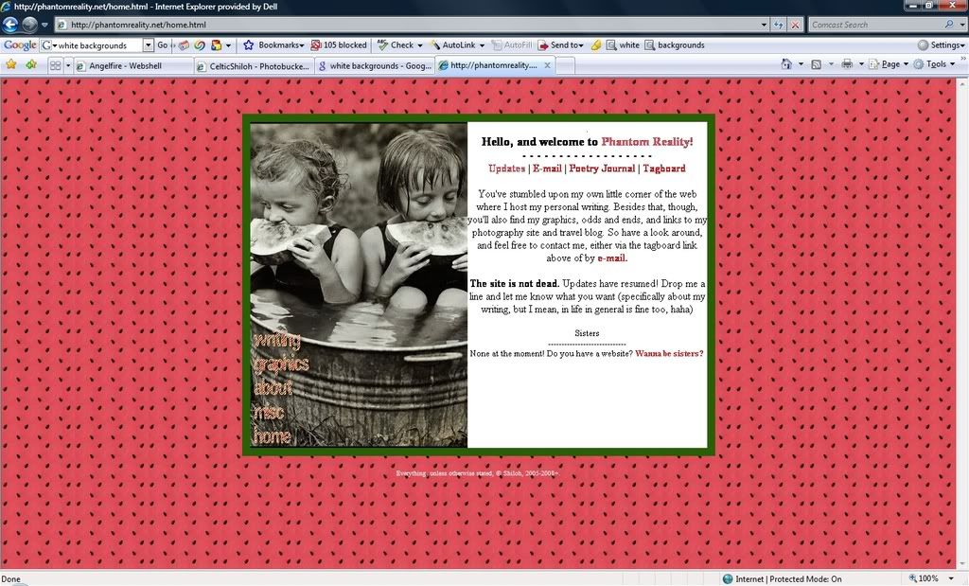
Task: Click the vertical scrollbar up arrow
Action: 962,82
